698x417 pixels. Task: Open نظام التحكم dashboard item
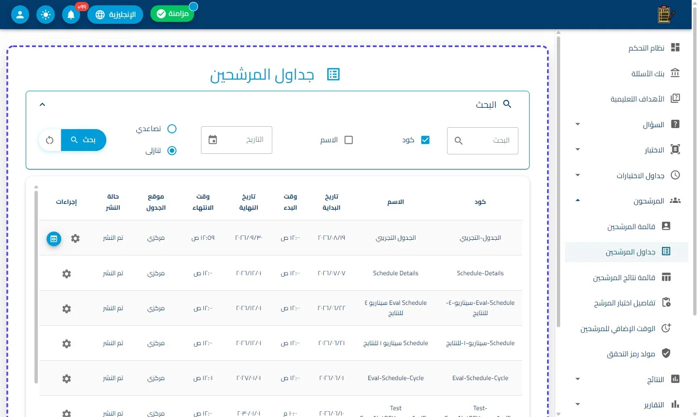click(x=627, y=48)
